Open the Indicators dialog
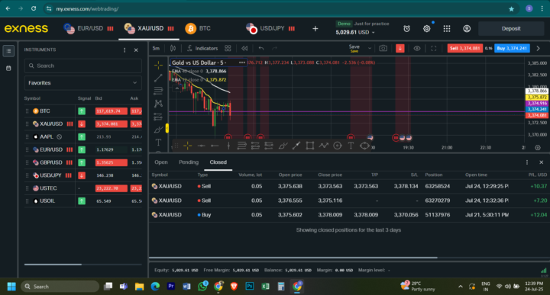Screen dimensions: 550x295 point(202,48)
